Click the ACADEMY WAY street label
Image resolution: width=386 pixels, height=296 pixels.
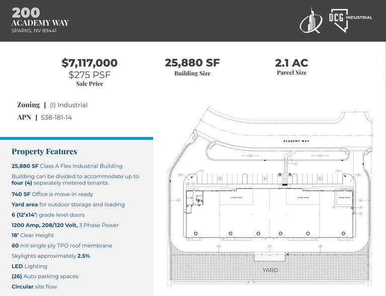pos(296,141)
